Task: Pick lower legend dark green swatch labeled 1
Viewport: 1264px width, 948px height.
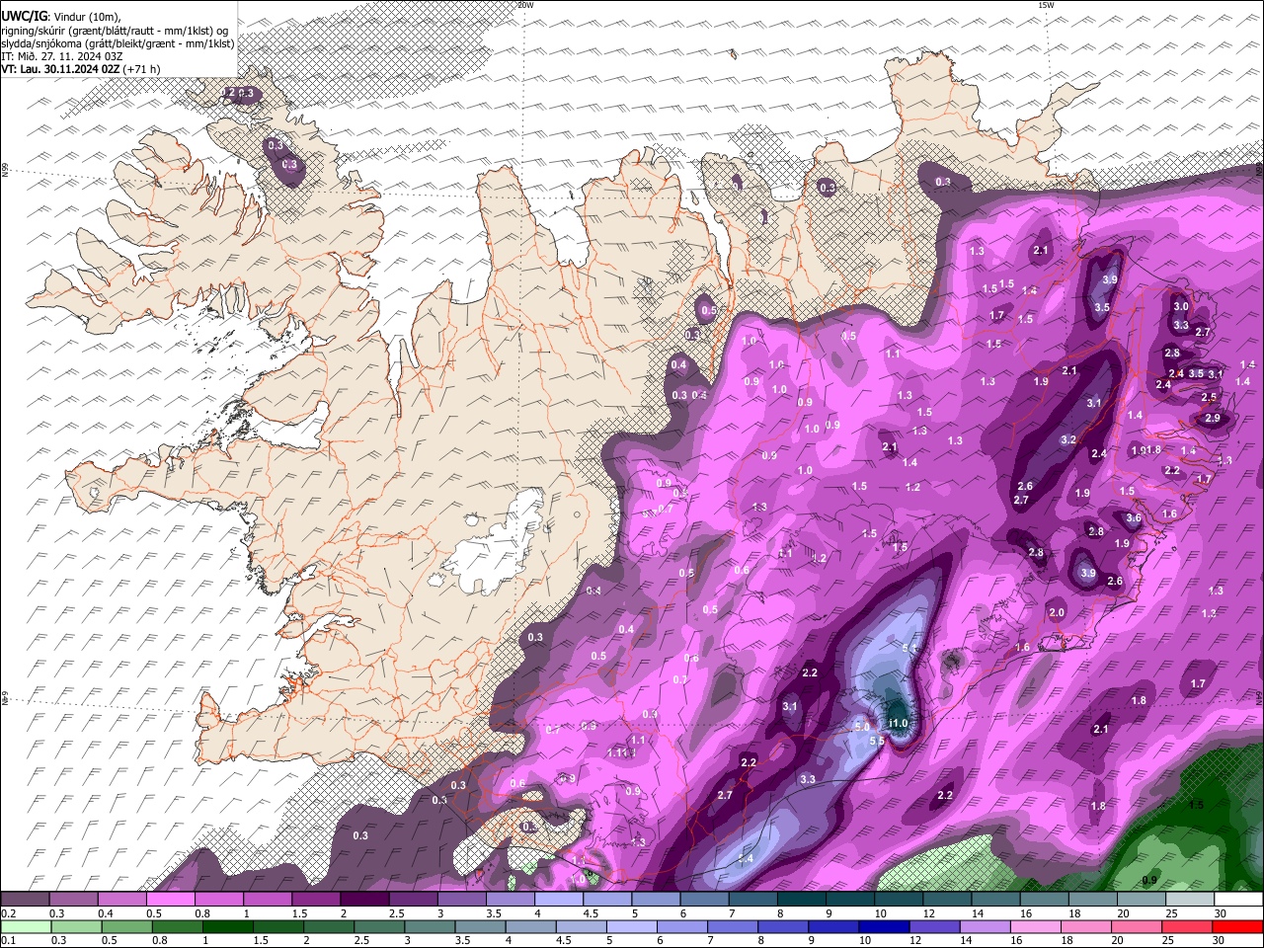Action: pos(227,927)
